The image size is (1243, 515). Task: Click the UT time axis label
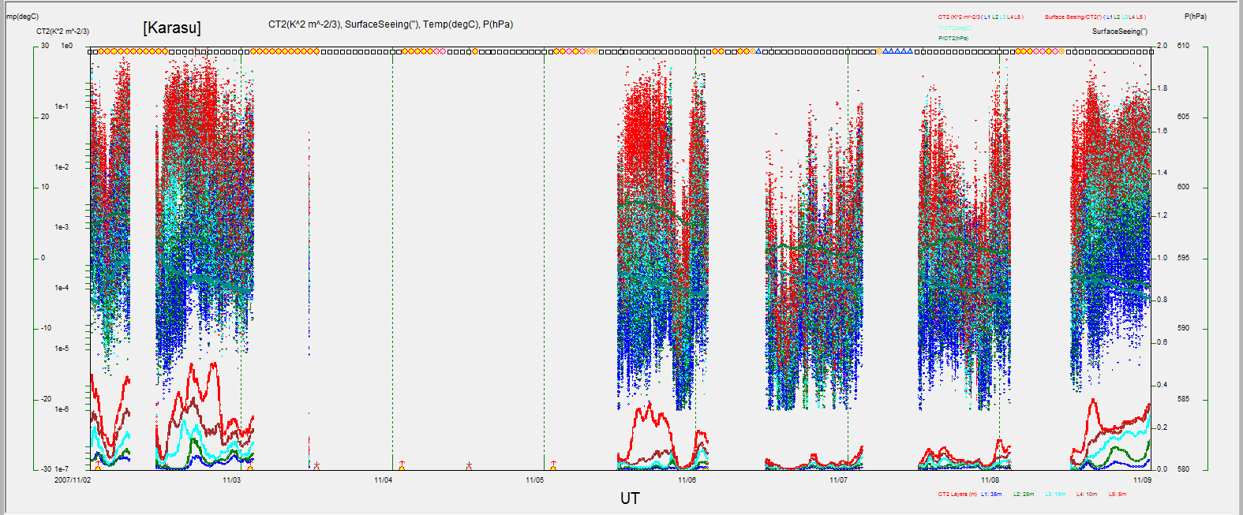[x=630, y=498]
